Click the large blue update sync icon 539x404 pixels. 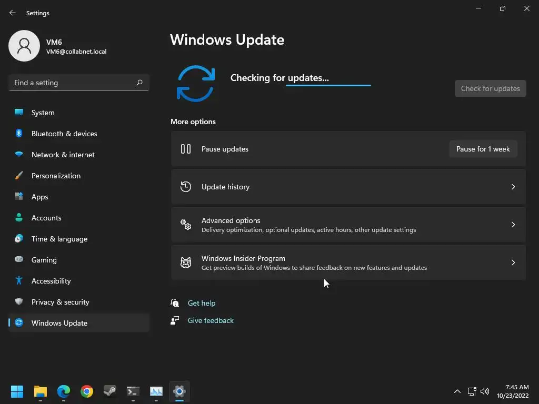click(x=196, y=84)
